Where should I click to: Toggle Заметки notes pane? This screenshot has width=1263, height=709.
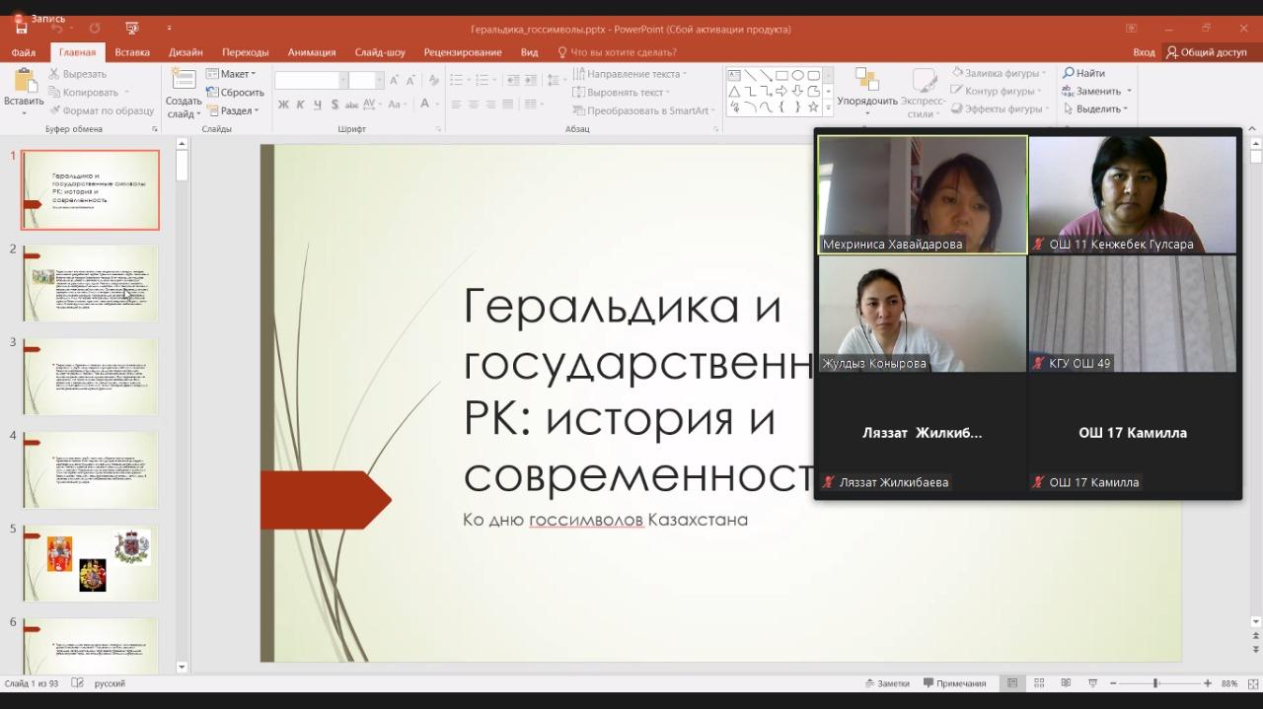(886, 683)
